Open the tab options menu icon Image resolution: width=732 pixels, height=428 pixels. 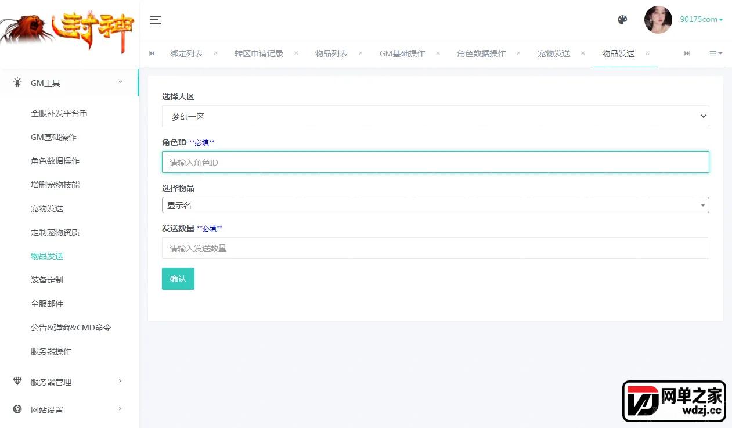(x=716, y=53)
